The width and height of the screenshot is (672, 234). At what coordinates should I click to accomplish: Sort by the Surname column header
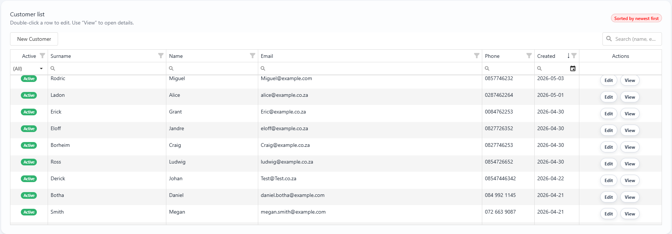point(61,56)
